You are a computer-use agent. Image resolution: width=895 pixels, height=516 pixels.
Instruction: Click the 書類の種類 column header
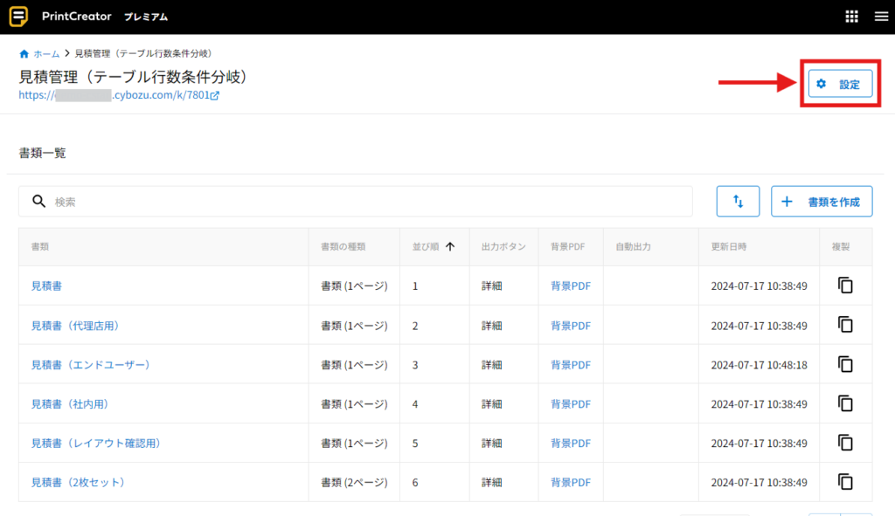(343, 247)
